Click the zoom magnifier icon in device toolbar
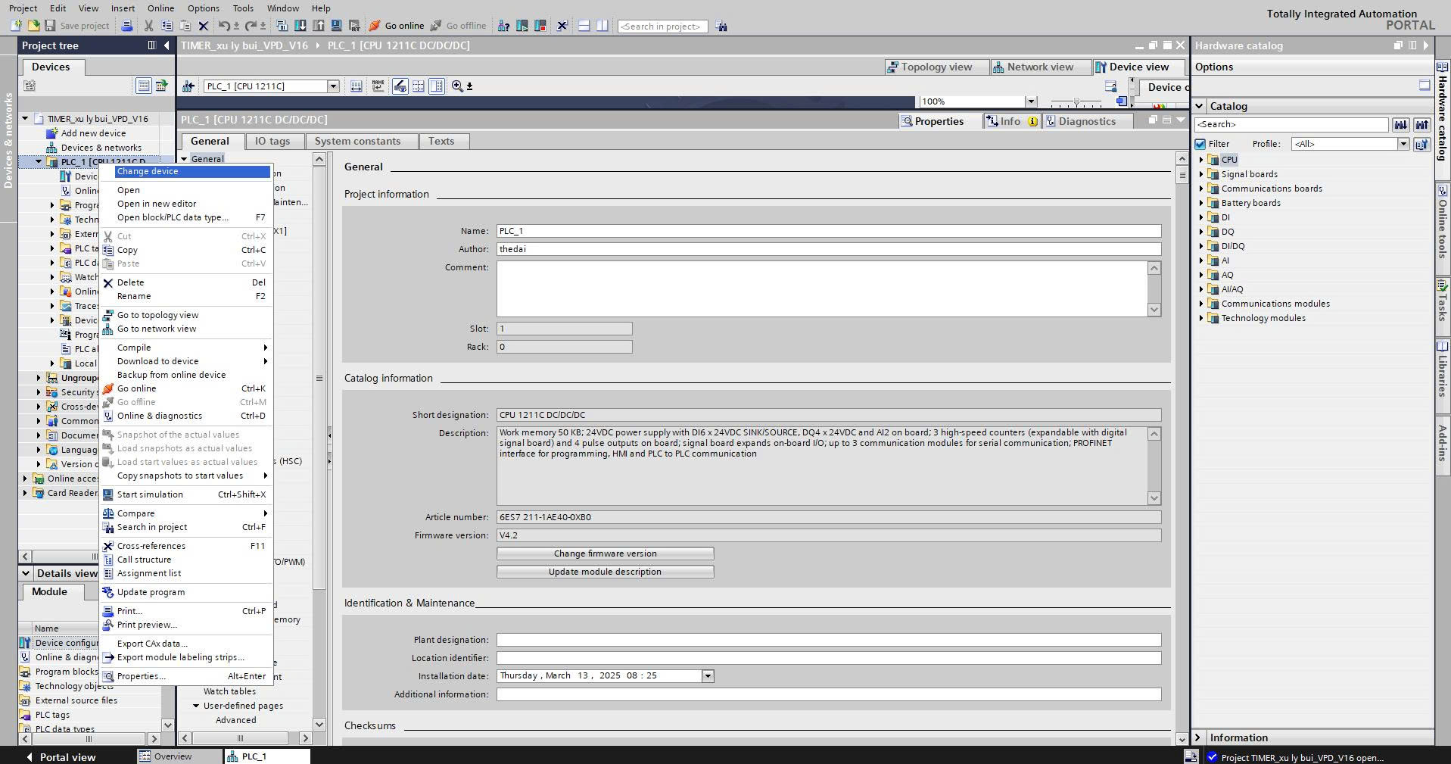 457,86
